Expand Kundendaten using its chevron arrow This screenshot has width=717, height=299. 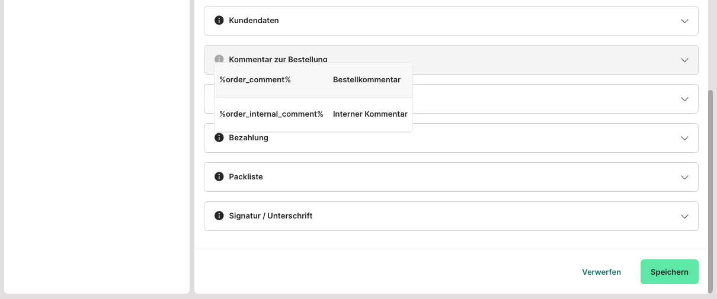[684, 21]
